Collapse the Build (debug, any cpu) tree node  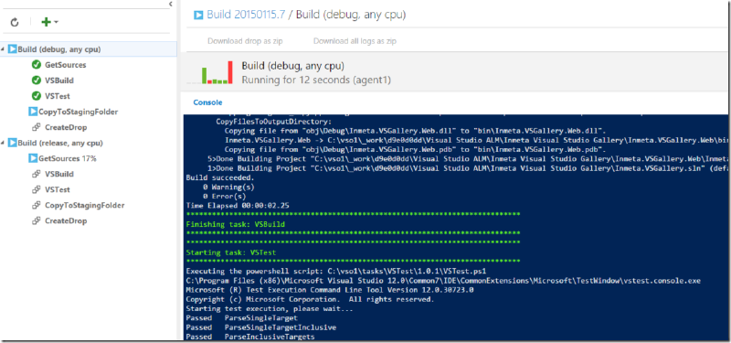(x=4, y=49)
